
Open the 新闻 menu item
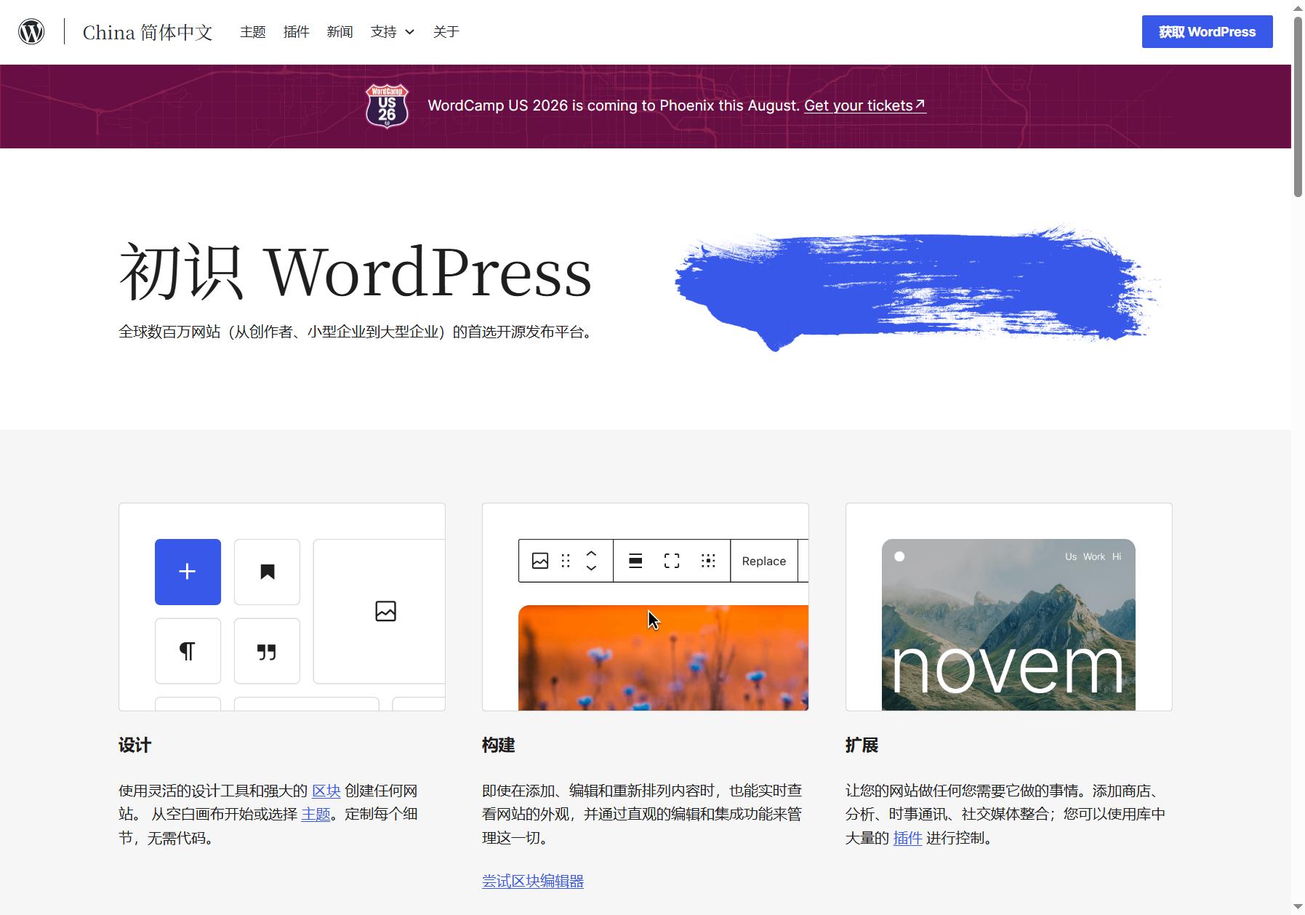(x=340, y=32)
